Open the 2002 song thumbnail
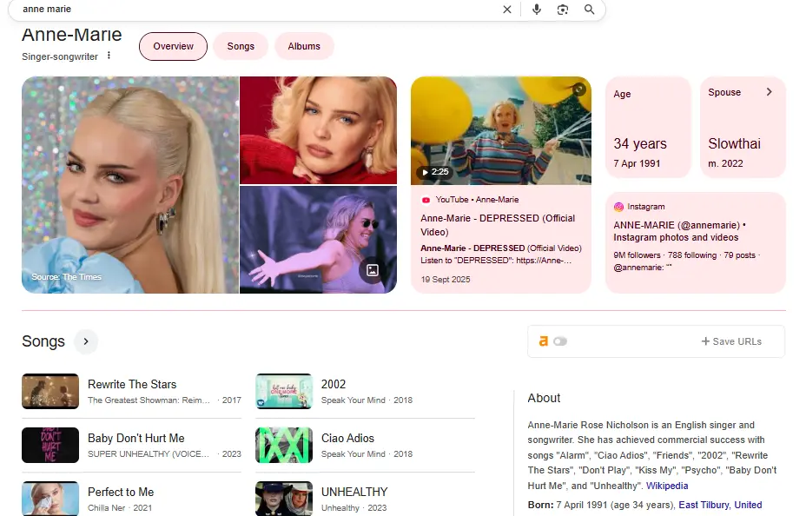The height and width of the screenshot is (516, 806). [283, 392]
